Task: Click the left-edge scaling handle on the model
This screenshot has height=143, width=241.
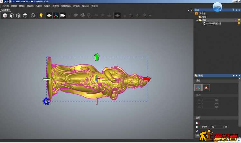Action: tap(46, 79)
